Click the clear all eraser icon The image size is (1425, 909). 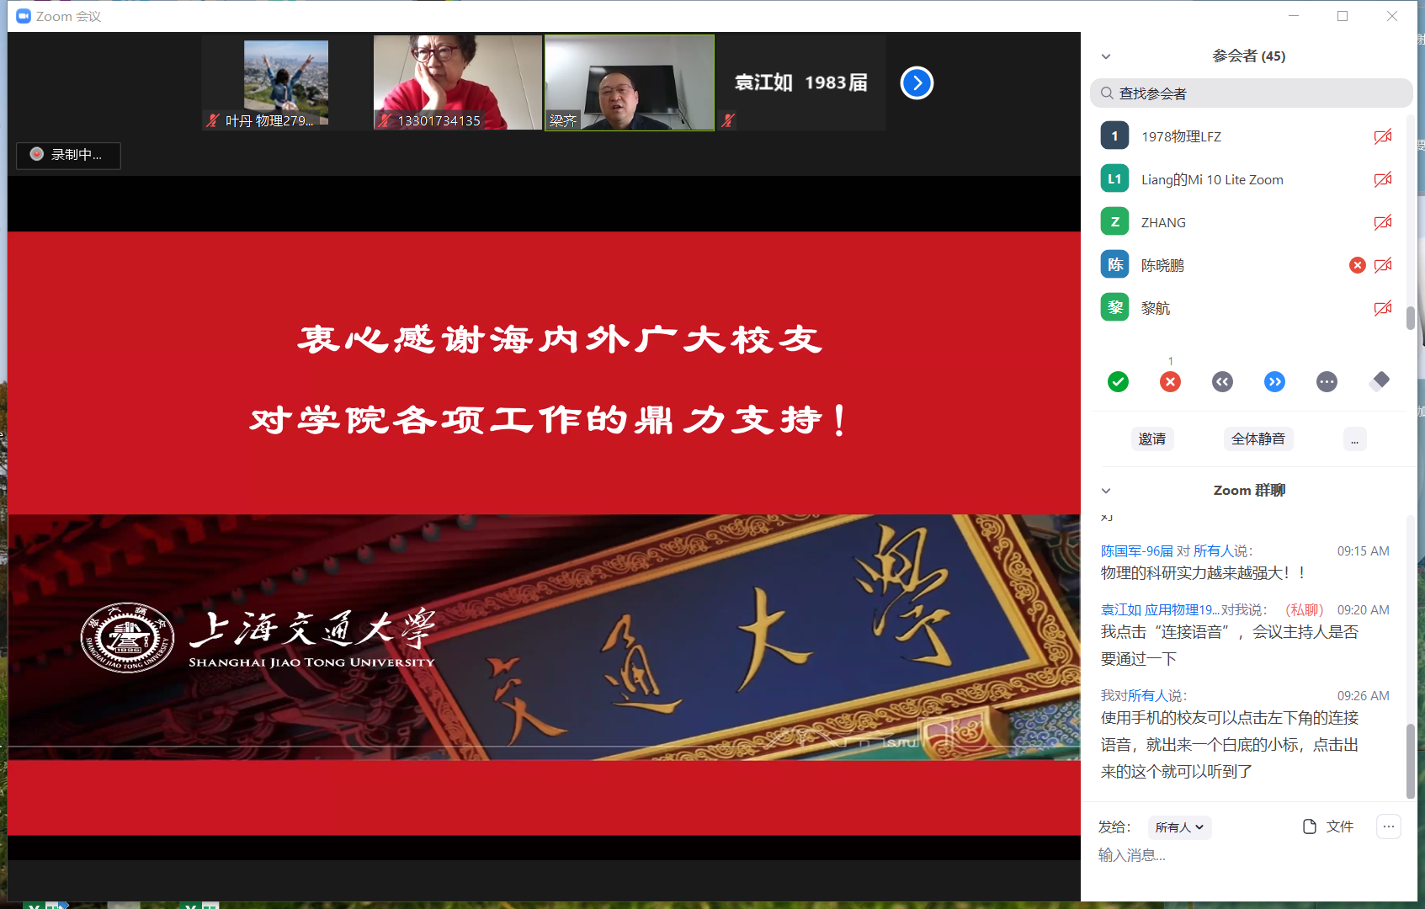click(1379, 381)
